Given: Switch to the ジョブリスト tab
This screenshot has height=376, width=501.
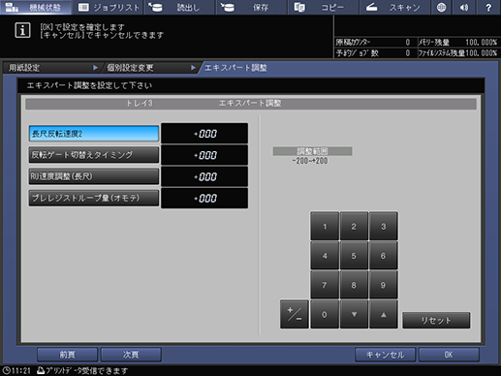Looking at the screenshot, I should tap(109, 7).
